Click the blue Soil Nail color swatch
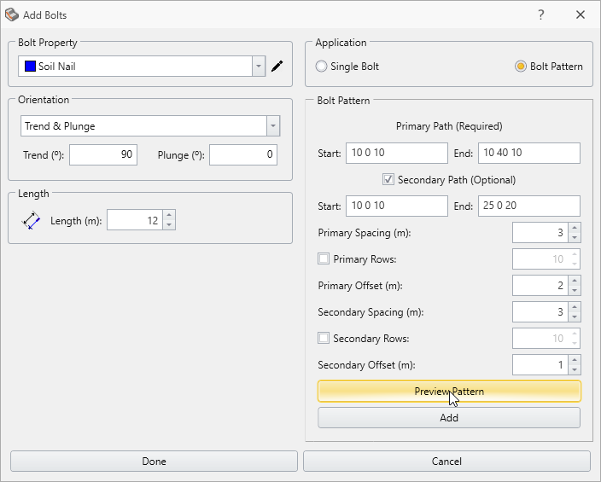This screenshot has height=482, width=601. (30, 67)
